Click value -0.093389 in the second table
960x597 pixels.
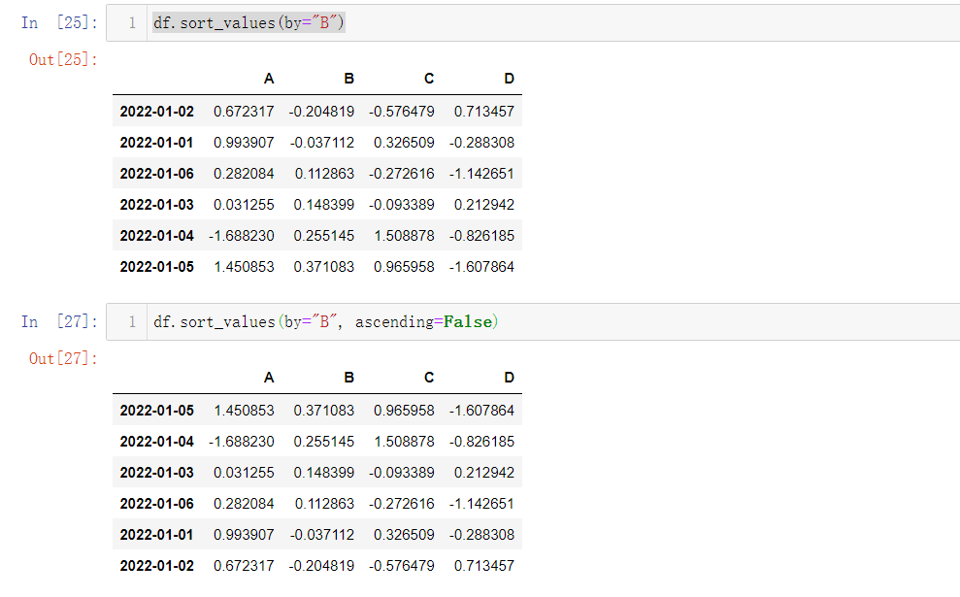click(x=402, y=473)
